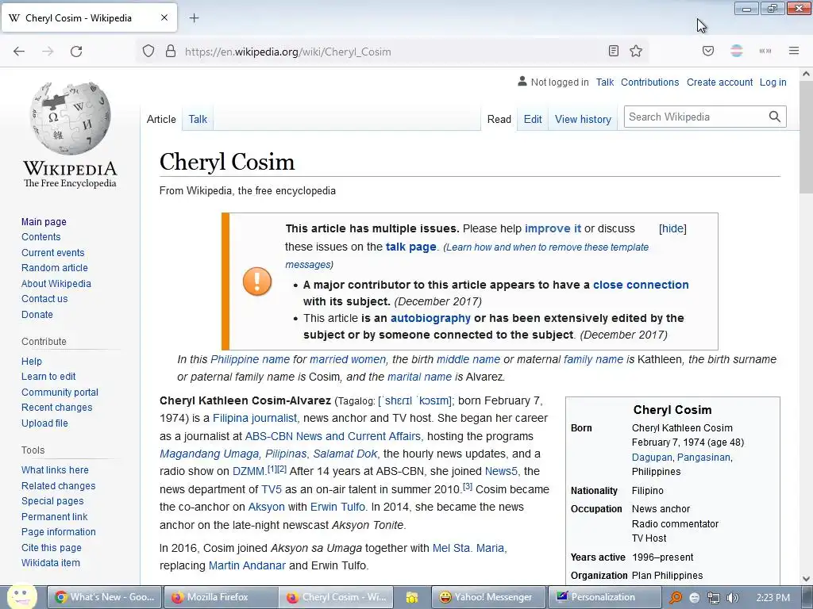
Task: Follow the autobiography link
Action: pyautogui.click(x=430, y=318)
